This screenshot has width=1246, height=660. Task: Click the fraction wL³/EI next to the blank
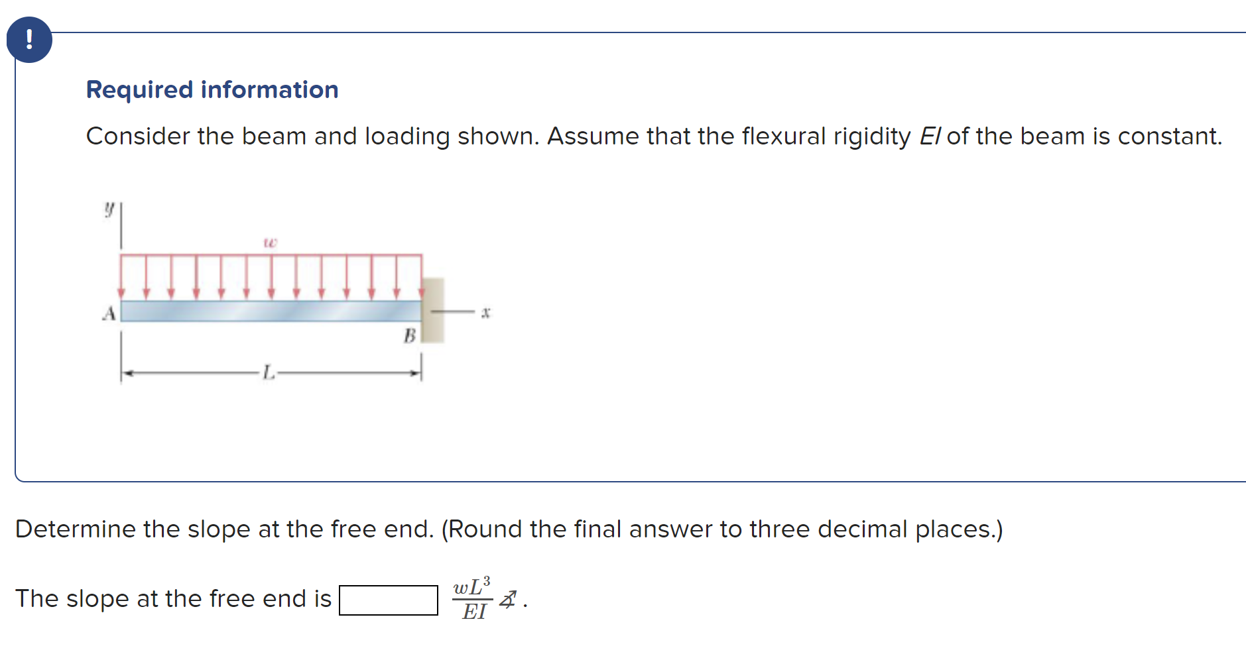tap(473, 598)
